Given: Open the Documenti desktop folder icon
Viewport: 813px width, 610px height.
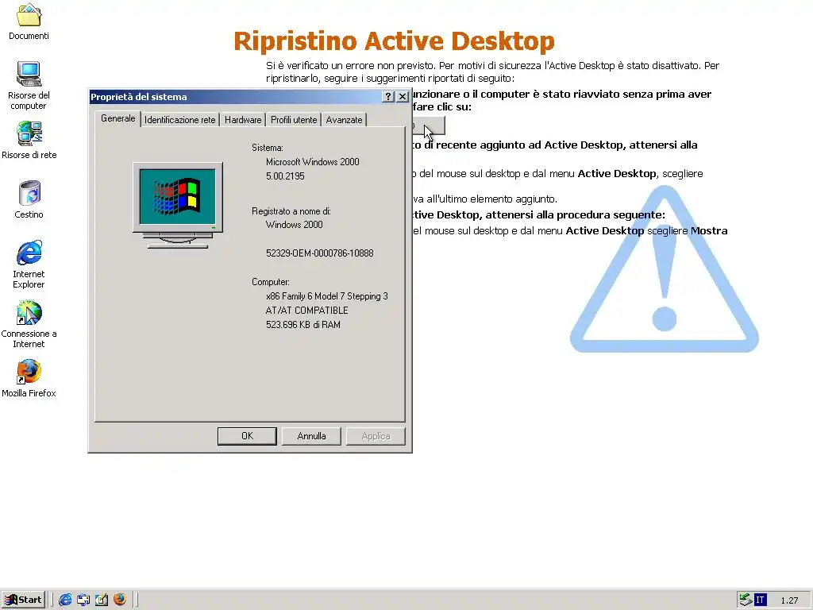Looking at the screenshot, I should point(29,16).
